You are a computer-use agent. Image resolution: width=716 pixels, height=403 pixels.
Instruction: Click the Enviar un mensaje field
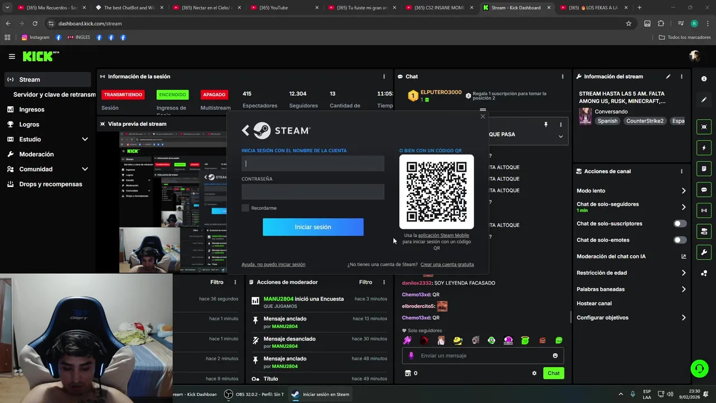pos(484,355)
